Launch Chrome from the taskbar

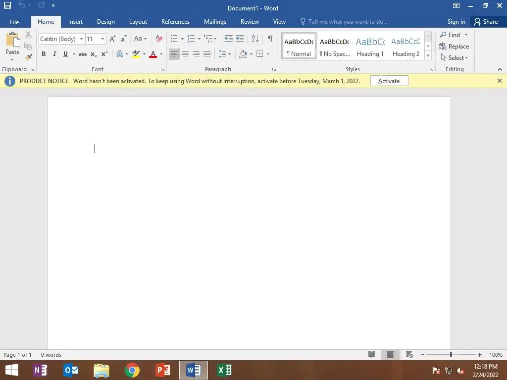(x=132, y=370)
